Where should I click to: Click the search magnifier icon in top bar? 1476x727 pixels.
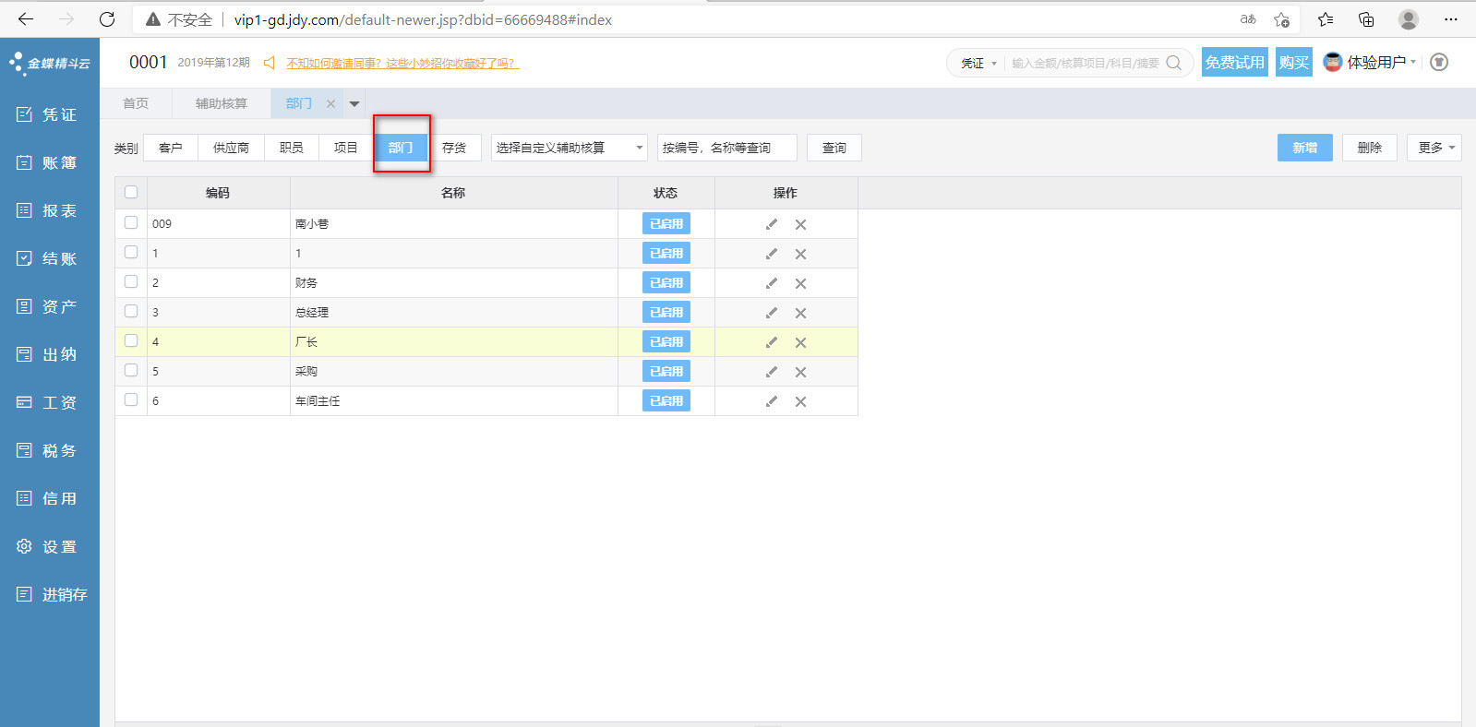[x=1173, y=63]
